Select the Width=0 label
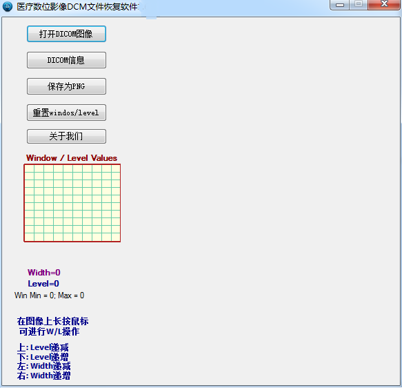 point(44,272)
